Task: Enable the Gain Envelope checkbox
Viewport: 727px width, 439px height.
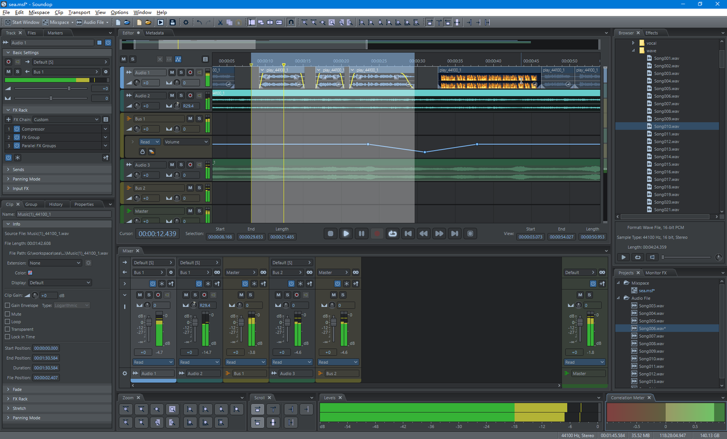Action: click(7, 306)
